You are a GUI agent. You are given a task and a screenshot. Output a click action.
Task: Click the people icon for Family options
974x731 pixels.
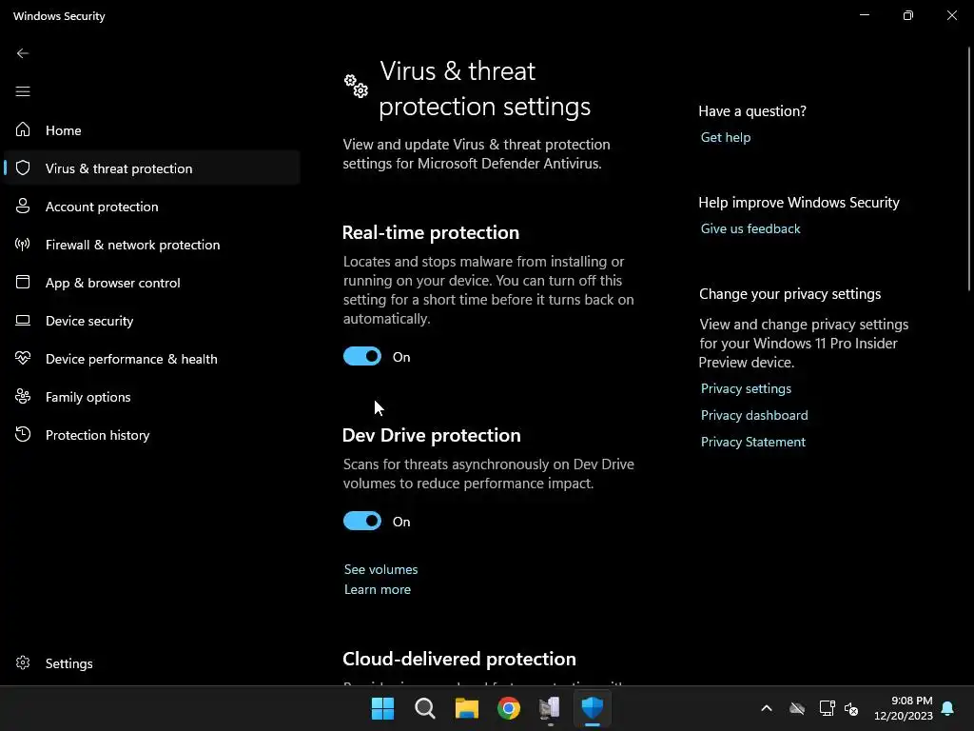click(x=23, y=396)
